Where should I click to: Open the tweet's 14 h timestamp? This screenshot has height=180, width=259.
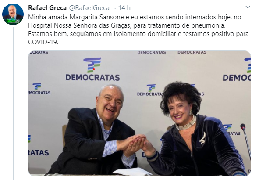(x=124, y=8)
